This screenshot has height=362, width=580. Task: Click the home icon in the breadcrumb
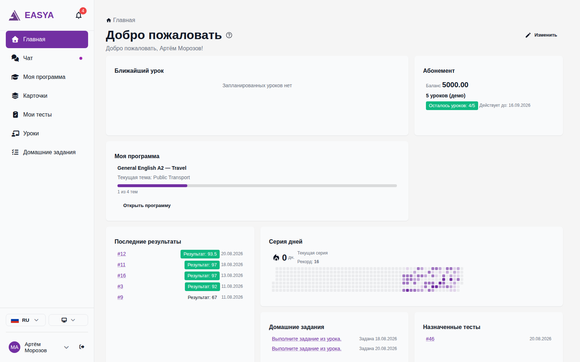pyautogui.click(x=109, y=20)
